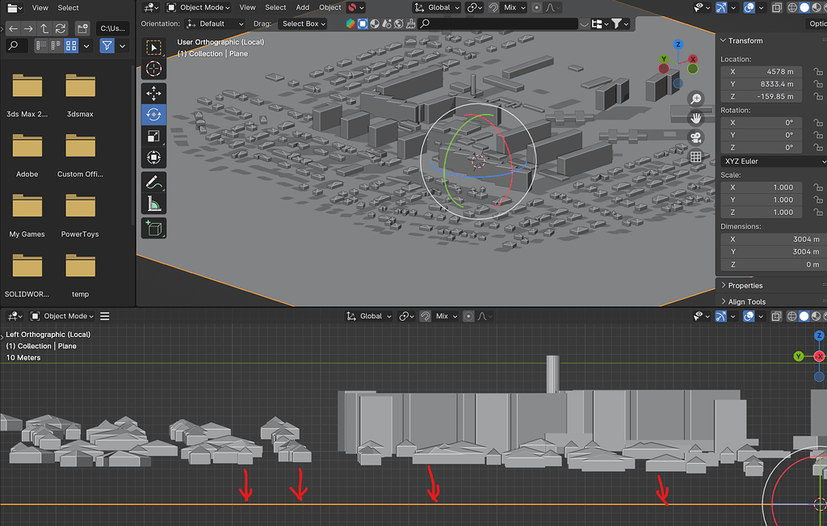The image size is (827, 526).
Task: Click the file path field C:\Us...
Action: [113, 28]
